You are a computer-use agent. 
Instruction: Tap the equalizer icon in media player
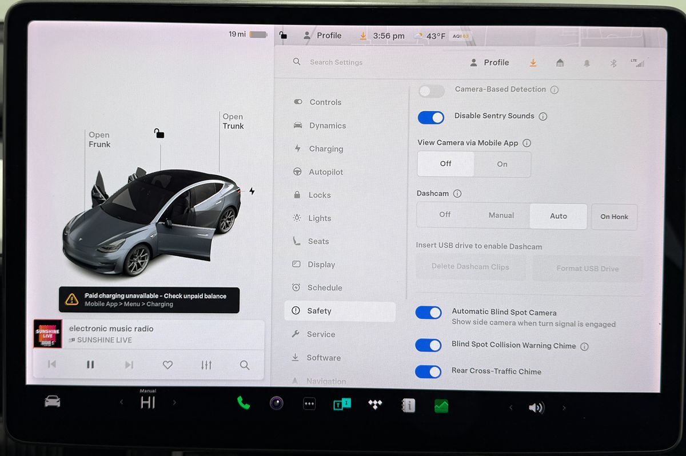206,365
